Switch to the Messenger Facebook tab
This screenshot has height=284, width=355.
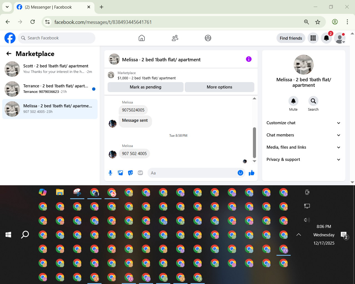coord(54,7)
